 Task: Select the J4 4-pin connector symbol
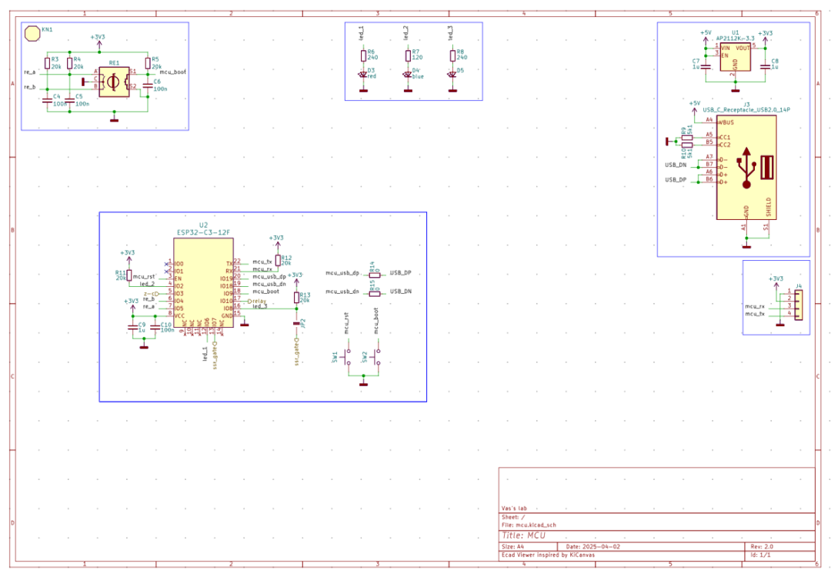tap(798, 305)
